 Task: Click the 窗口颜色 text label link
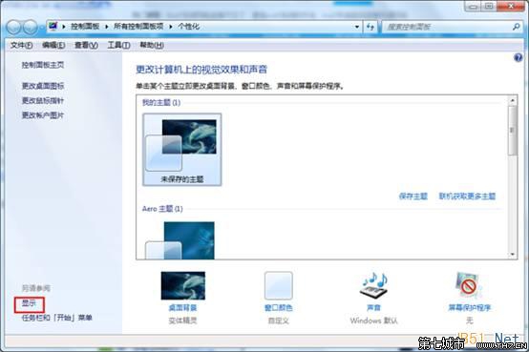(278, 307)
